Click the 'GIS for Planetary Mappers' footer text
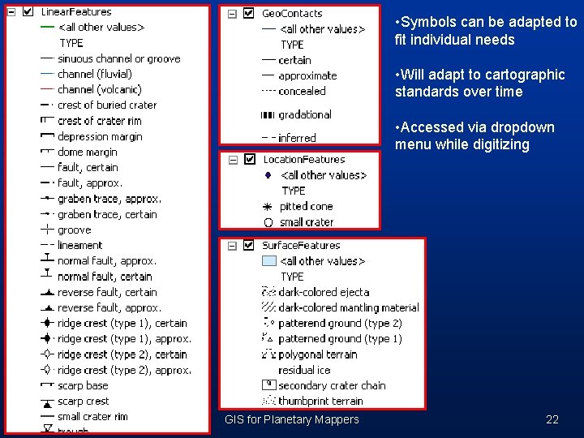 pyautogui.click(x=292, y=420)
